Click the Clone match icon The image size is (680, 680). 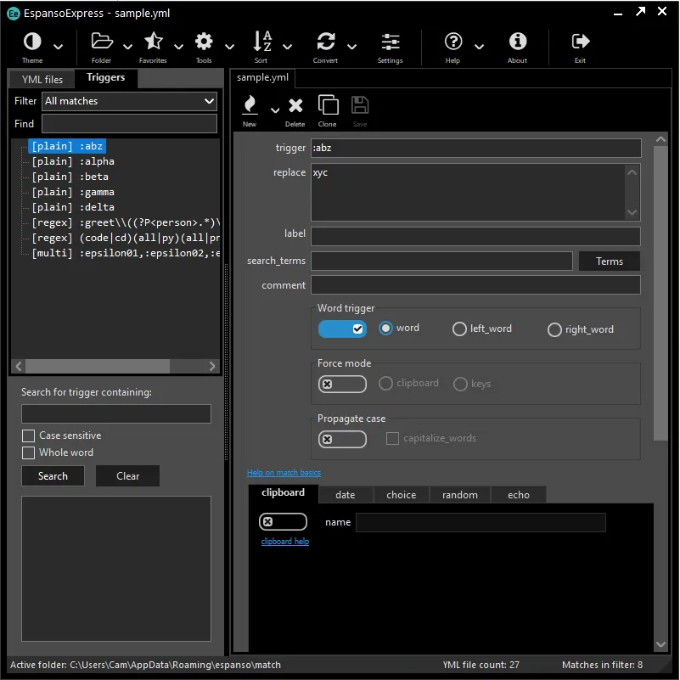pos(327,105)
